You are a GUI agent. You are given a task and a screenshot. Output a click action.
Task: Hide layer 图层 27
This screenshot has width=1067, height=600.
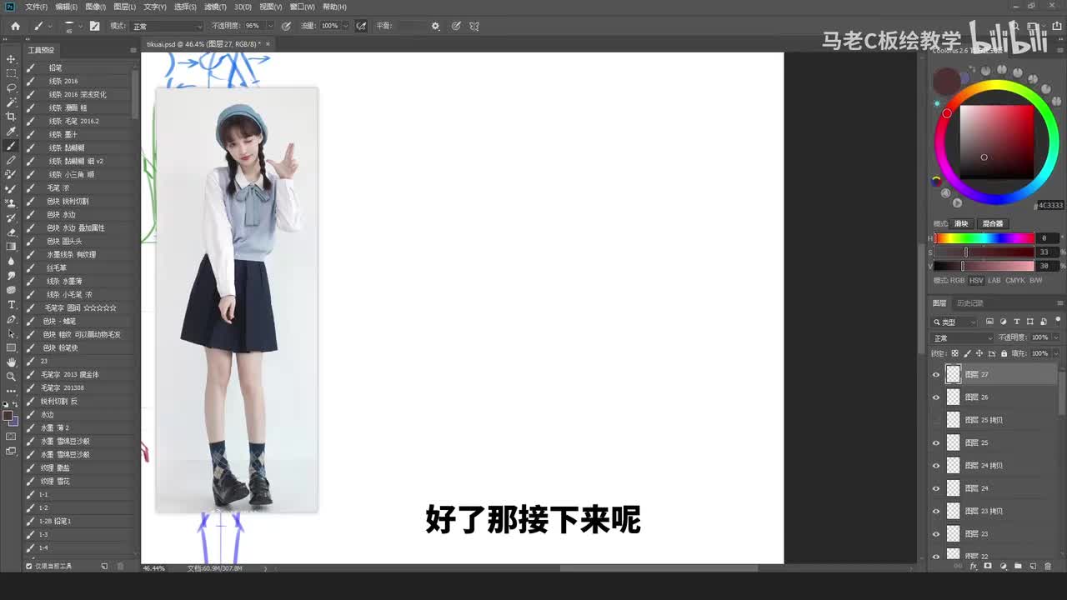(x=935, y=375)
